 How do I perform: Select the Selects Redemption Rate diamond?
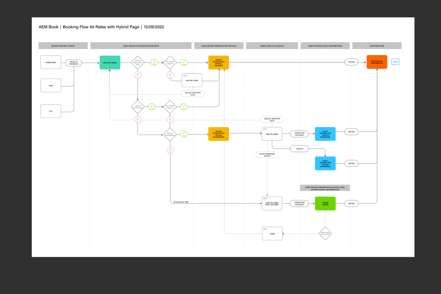[138, 63]
